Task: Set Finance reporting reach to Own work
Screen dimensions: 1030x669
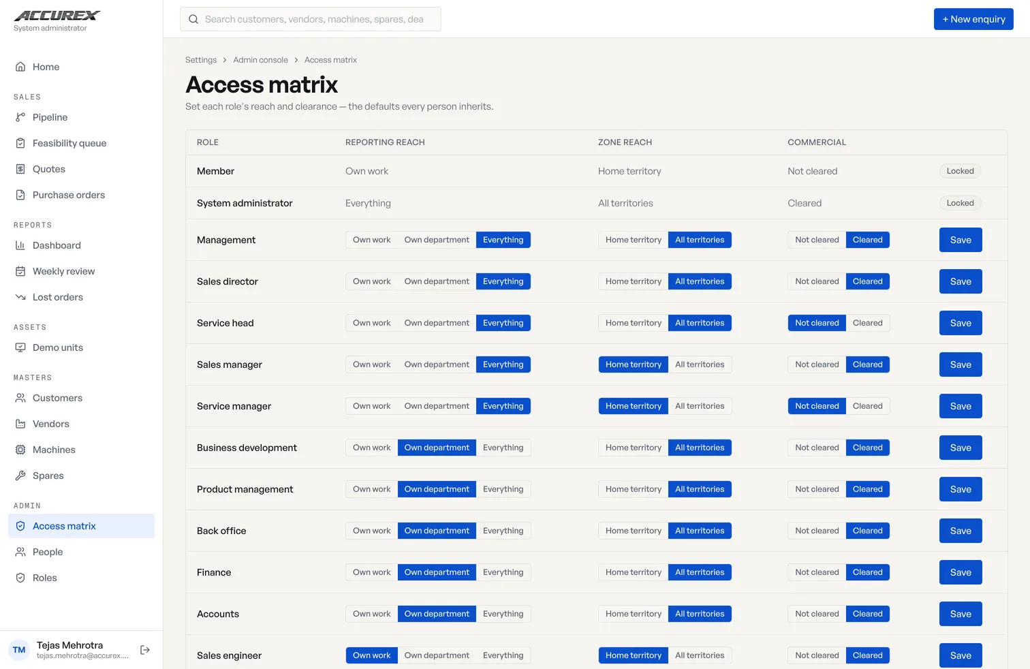Action: coord(372,572)
